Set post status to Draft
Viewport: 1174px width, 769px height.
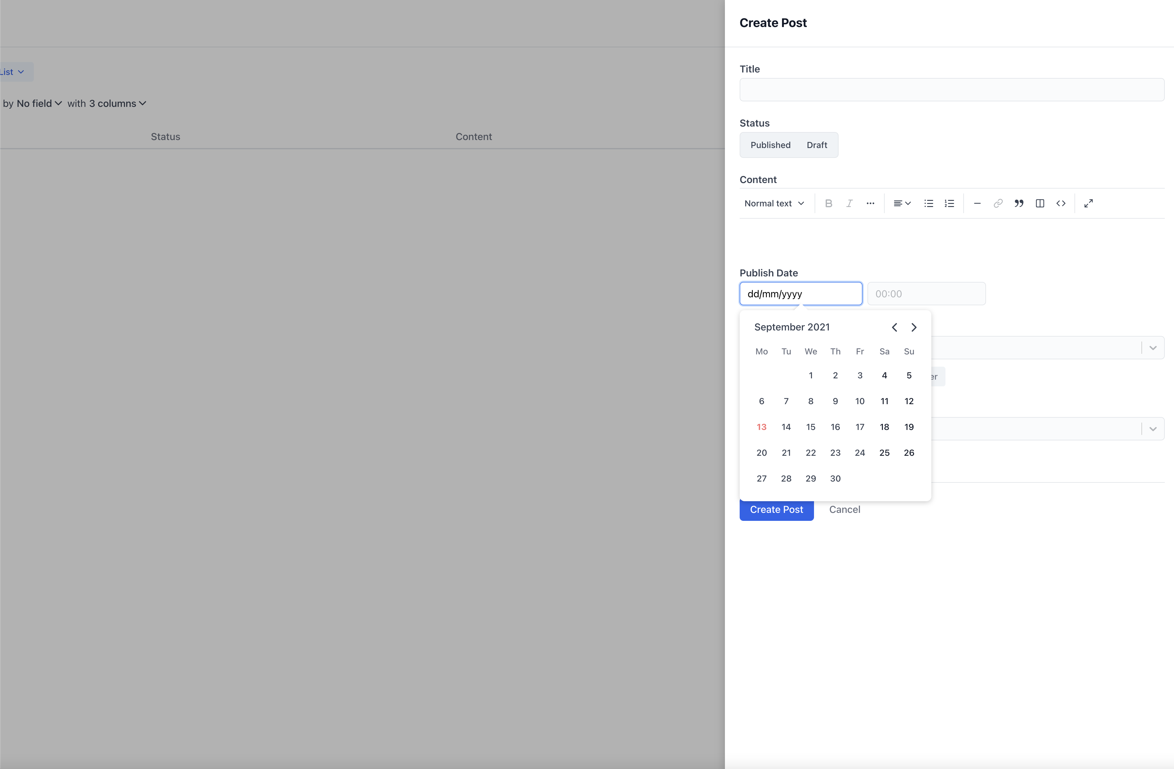pos(816,145)
